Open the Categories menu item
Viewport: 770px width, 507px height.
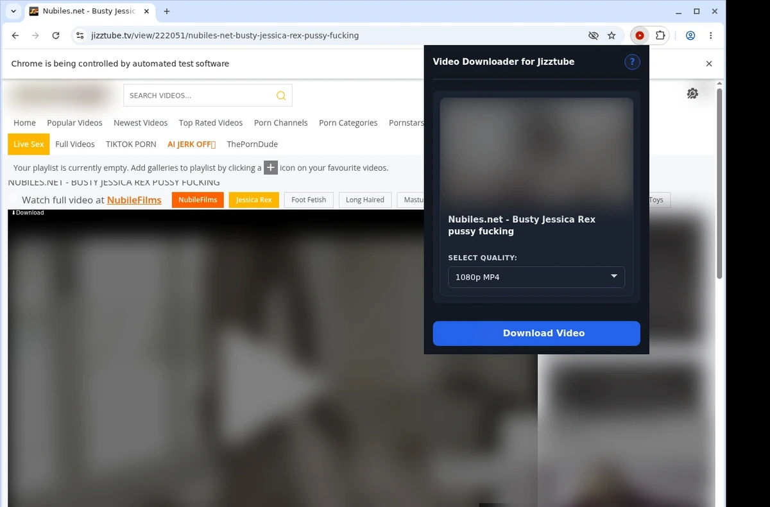[x=348, y=123]
